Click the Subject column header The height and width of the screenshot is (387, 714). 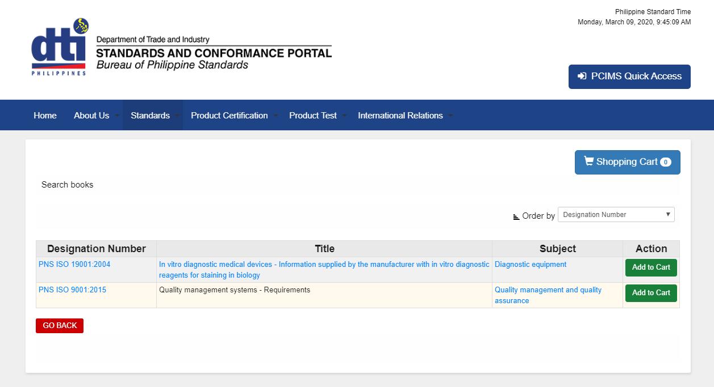[558, 249]
